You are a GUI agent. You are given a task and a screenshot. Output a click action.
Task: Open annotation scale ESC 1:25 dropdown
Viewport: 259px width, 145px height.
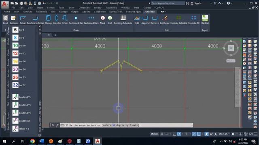point(224,134)
